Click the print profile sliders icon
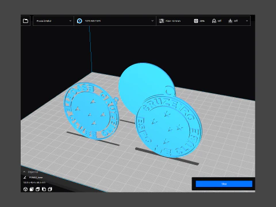Image resolution: width=276 pixels, height=207 pixels. click(162, 21)
